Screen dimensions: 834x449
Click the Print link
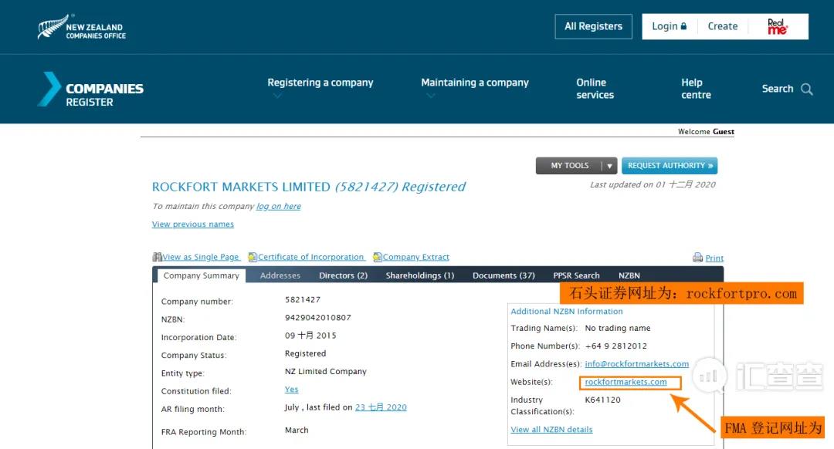[714, 258]
